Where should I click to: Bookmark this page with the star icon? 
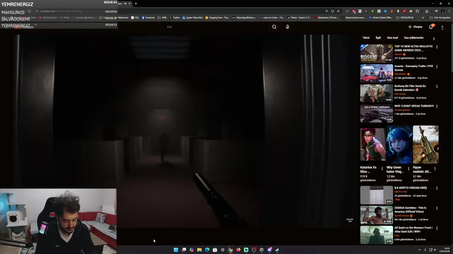pyautogui.click(x=338, y=11)
